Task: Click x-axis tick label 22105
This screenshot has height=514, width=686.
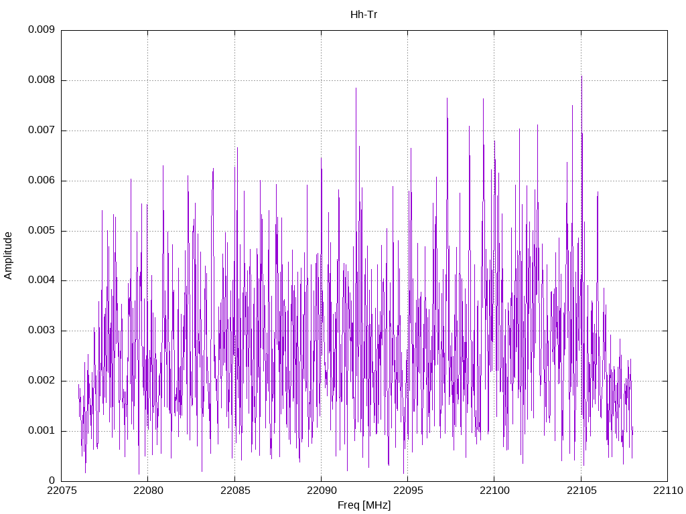Action: click(x=581, y=491)
